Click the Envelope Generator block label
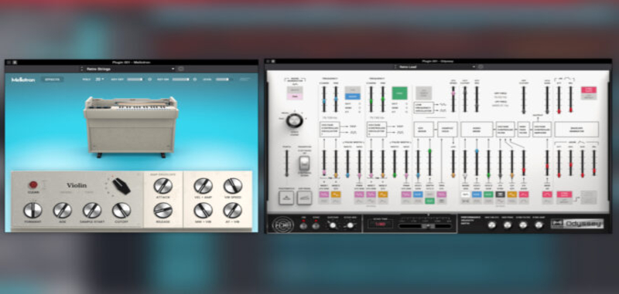619x294 pixels. pyautogui.click(x=576, y=129)
